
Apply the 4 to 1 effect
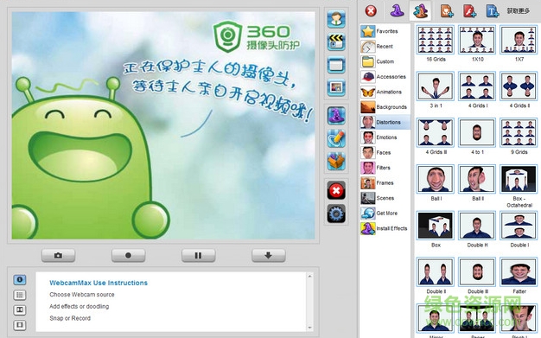[477, 132]
